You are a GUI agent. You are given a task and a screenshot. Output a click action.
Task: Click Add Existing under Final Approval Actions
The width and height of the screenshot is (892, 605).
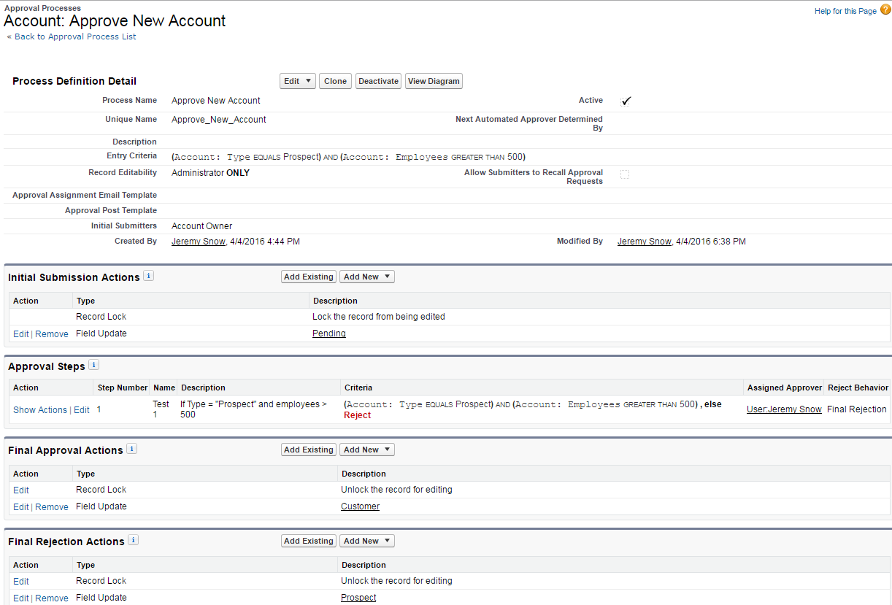pyautogui.click(x=308, y=450)
